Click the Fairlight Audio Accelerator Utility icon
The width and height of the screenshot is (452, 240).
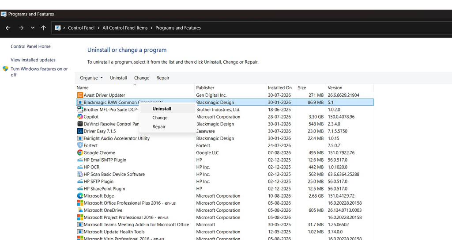click(x=80, y=138)
